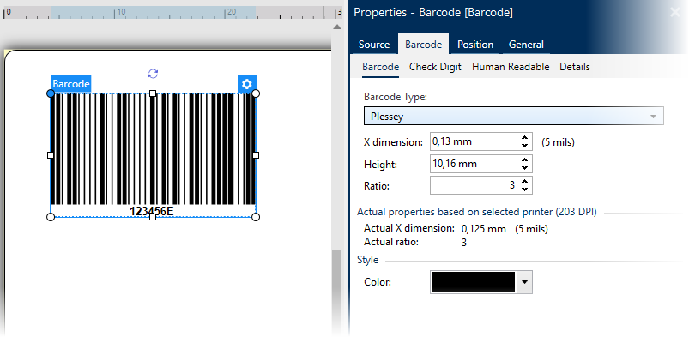Viewport: 689px width, 337px height.
Task: Open the Barcode Type dropdown
Action: 514,117
